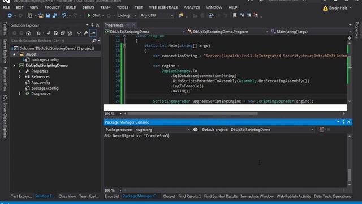Click the Package Manager Console vertical scrollbar thumb
This screenshot has width=362, height=204.
(x=350, y=175)
